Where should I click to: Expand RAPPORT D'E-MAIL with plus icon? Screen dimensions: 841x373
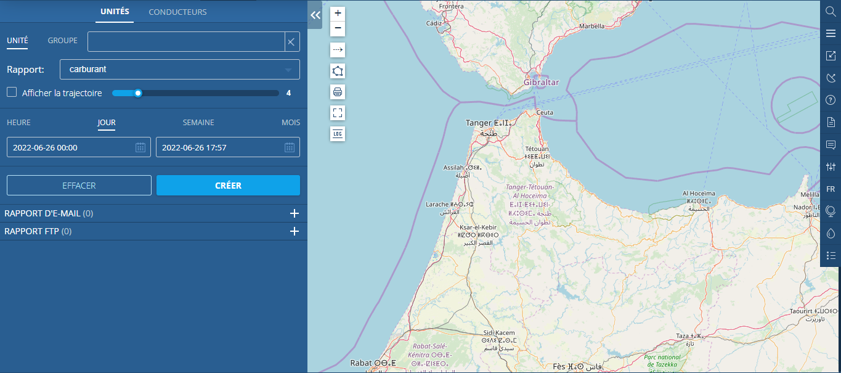tap(295, 214)
